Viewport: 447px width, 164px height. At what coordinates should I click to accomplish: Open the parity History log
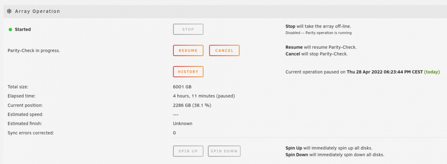tap(188, 72)
